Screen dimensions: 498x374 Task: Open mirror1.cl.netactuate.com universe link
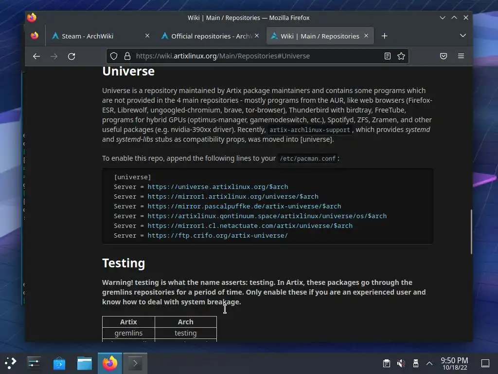point(250,226)
